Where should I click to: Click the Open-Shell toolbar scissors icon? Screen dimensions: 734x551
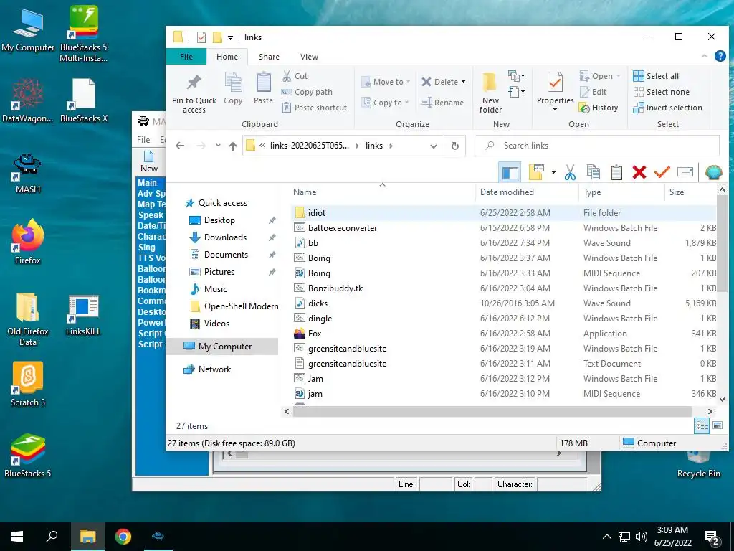[570, 172]
